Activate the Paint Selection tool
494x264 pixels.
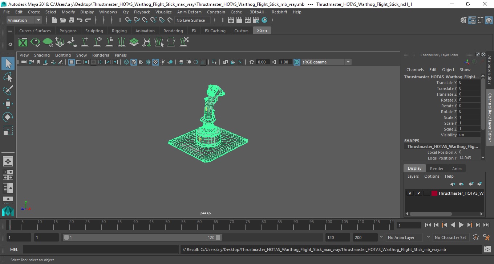pyautogui.click(x=8, y=90)
